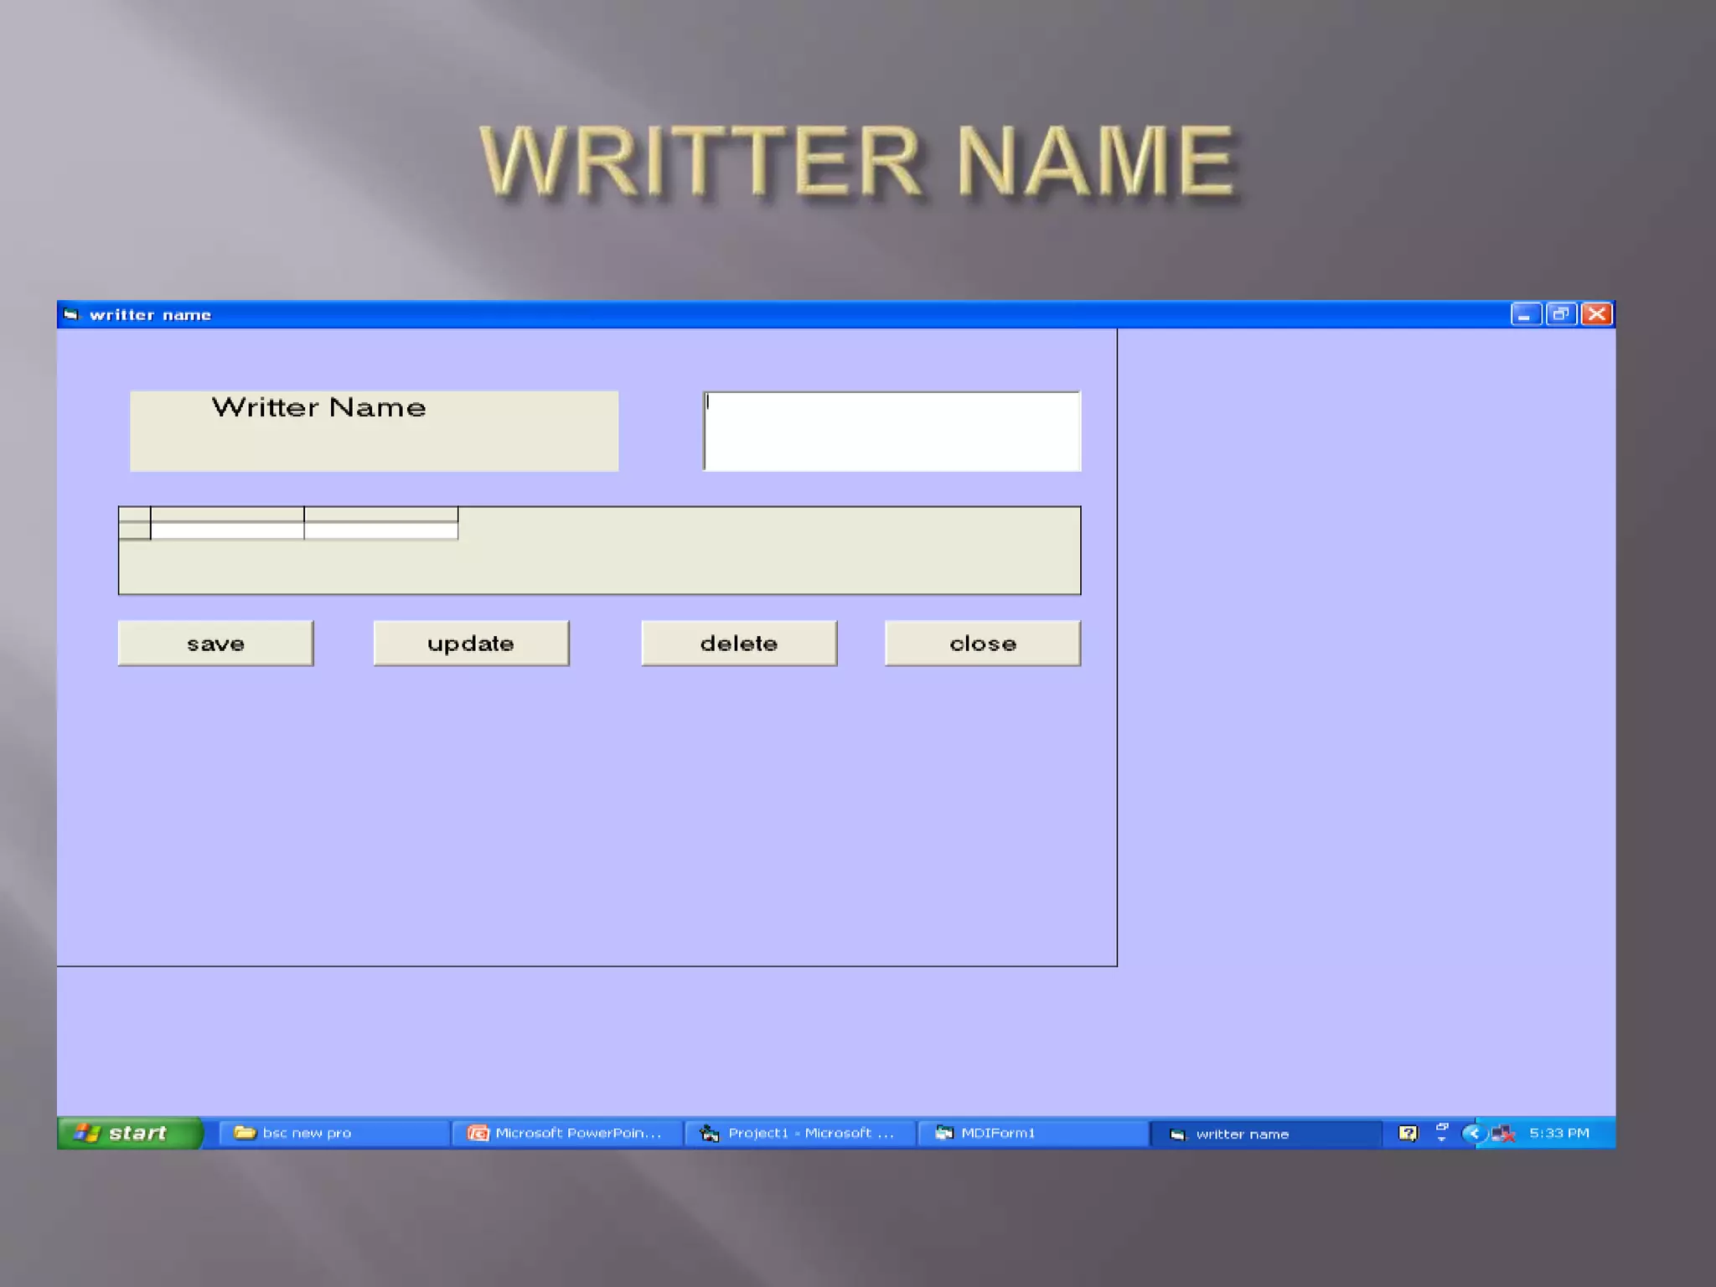Focus the Writter Name text input field

click(892, 432)
